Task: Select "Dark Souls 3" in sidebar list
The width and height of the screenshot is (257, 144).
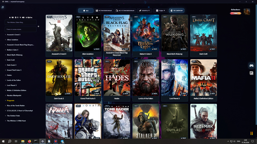Action: [12, 65]
